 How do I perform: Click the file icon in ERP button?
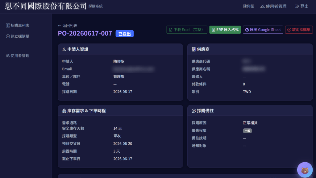(x=214, y=30)
